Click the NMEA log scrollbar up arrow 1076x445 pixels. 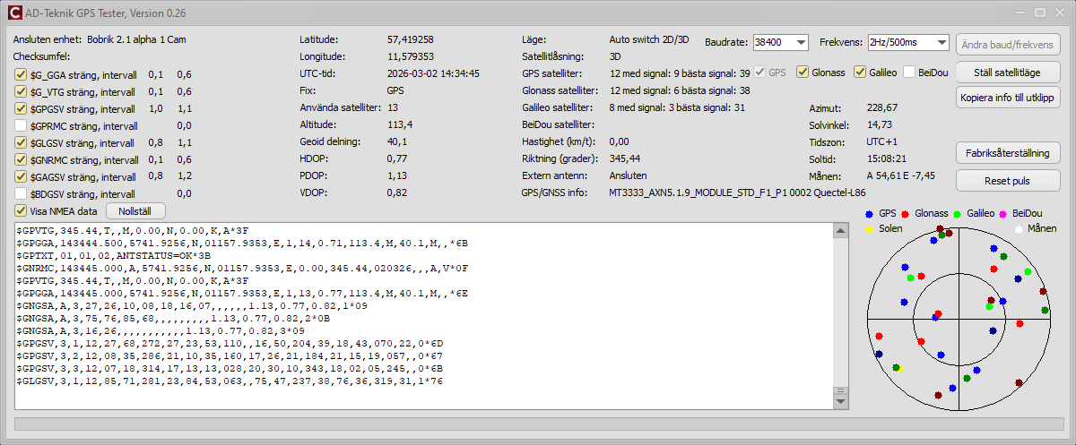pos(840,231)
